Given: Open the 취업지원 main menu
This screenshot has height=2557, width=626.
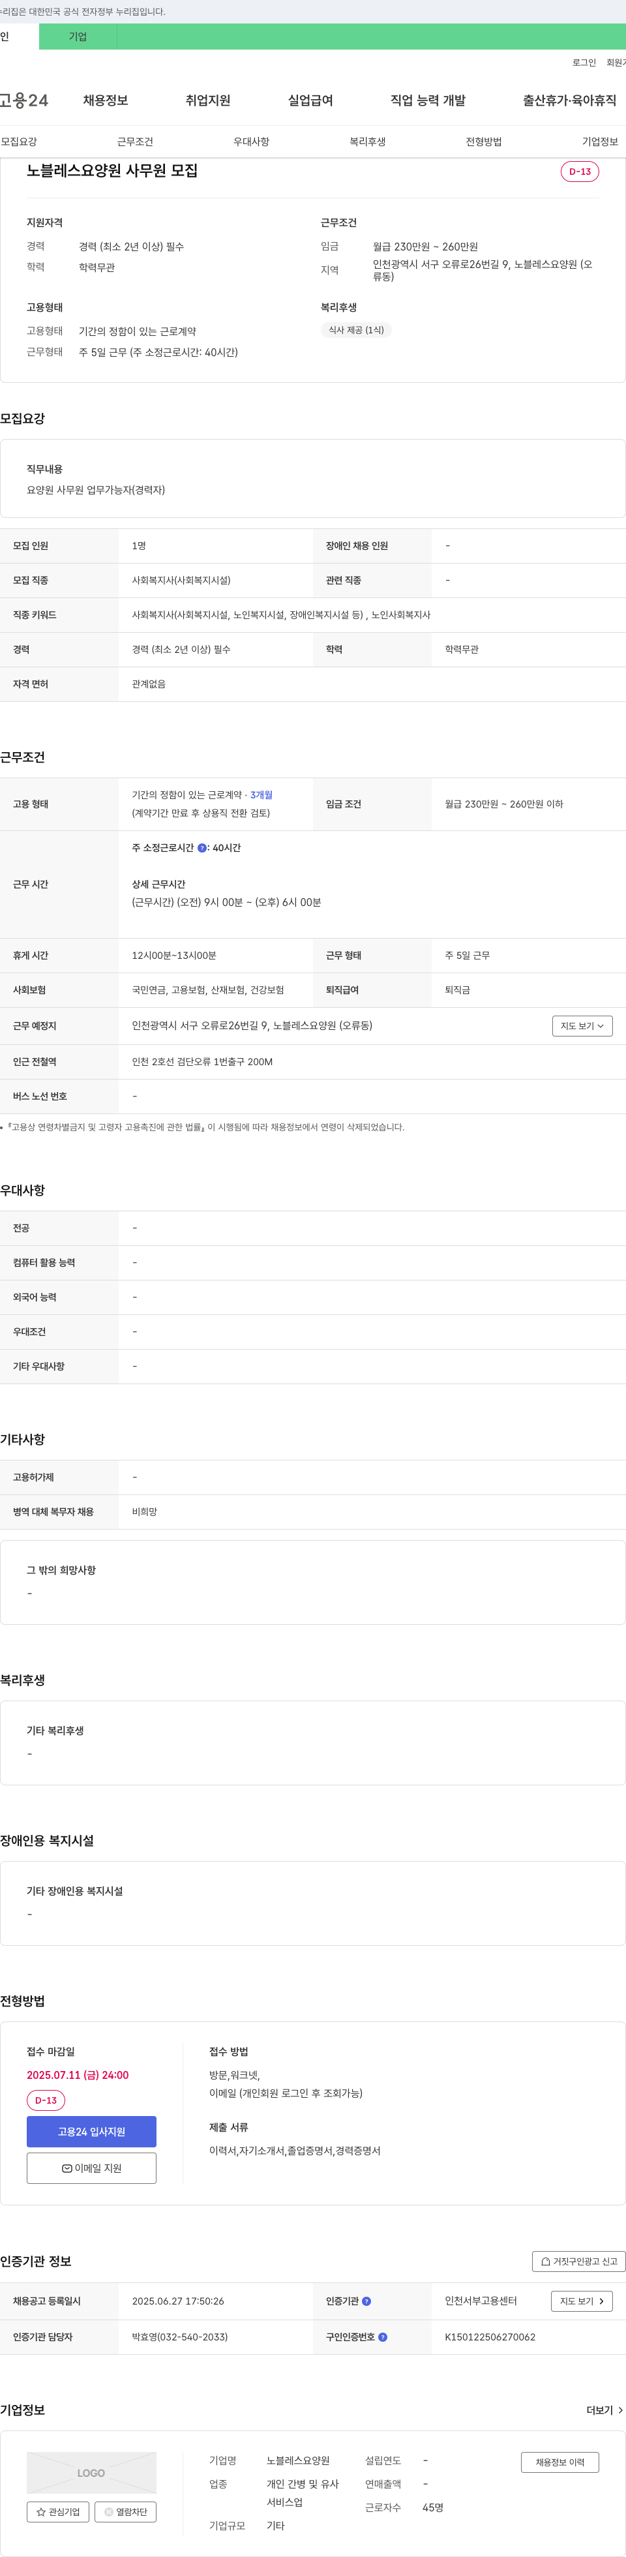Looking at the screenshot, I should [207, 100].
